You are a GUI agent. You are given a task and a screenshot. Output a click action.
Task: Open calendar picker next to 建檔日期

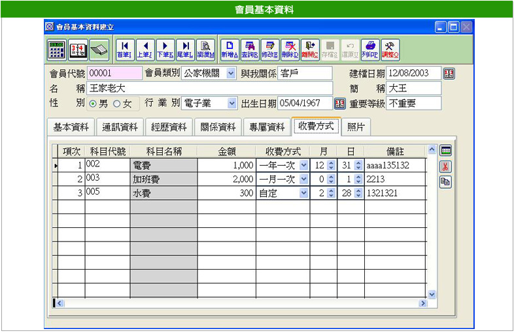(x=449, y=73)
